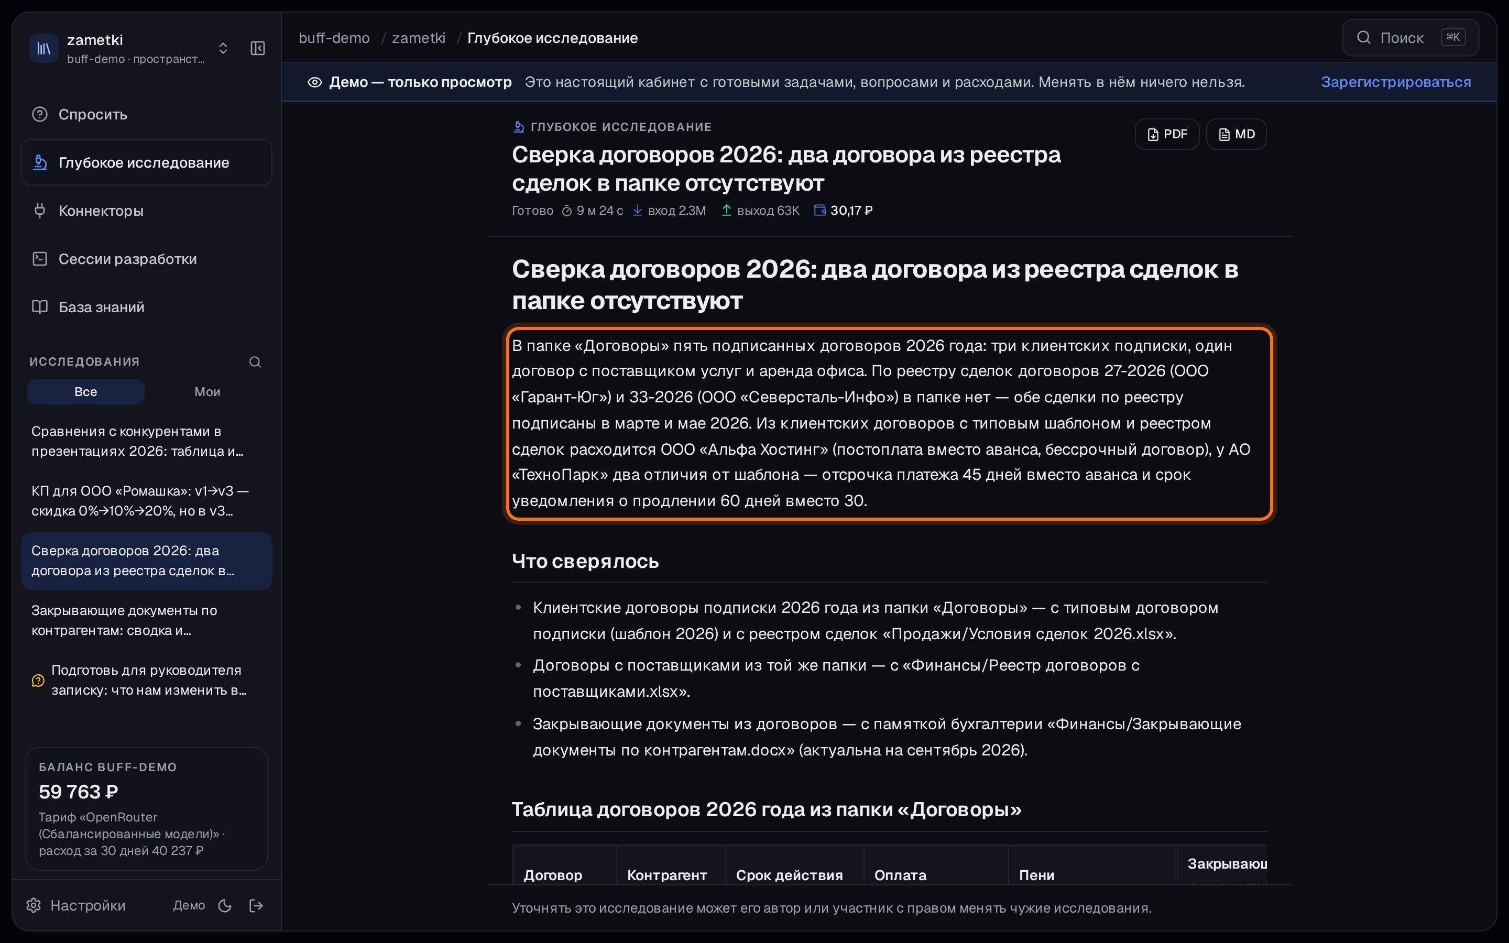Open research КП для ООО «Ромашка»

coord(147,501)
